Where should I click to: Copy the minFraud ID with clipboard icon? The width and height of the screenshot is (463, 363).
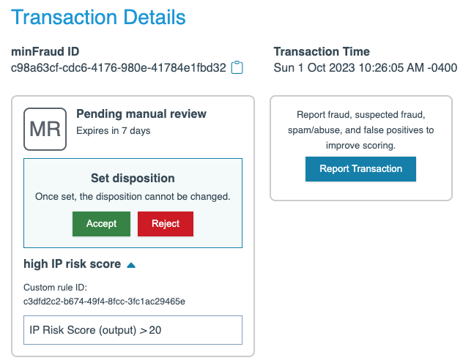(x=237, y=68)
